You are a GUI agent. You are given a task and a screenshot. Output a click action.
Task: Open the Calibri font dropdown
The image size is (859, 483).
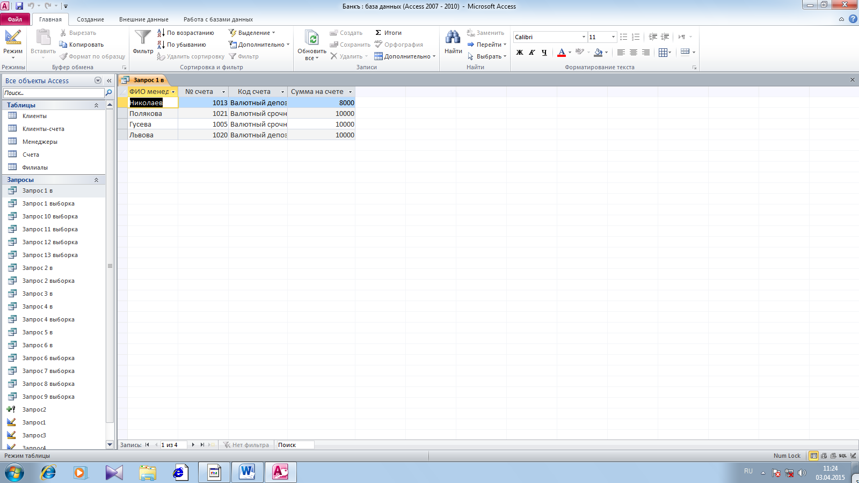coord(584,37)
